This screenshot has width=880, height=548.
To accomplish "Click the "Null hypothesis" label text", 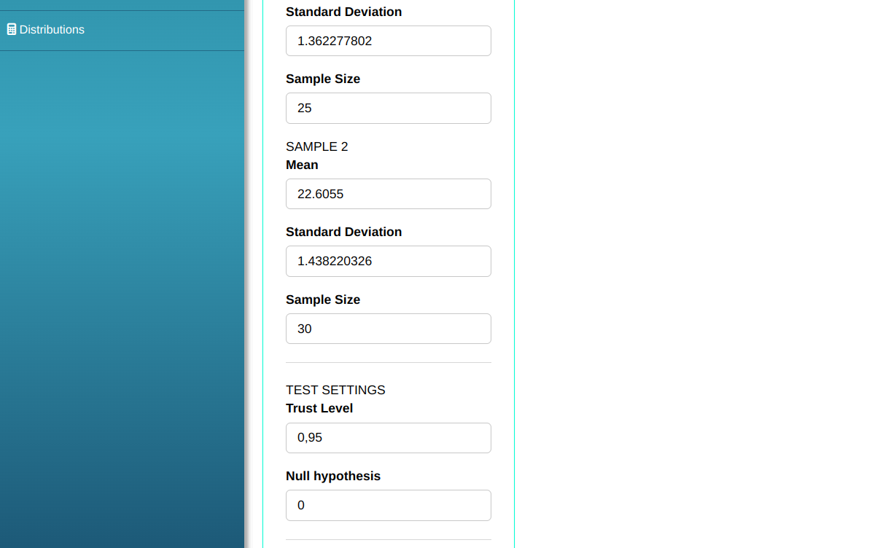I will click(x=333, y=476).
